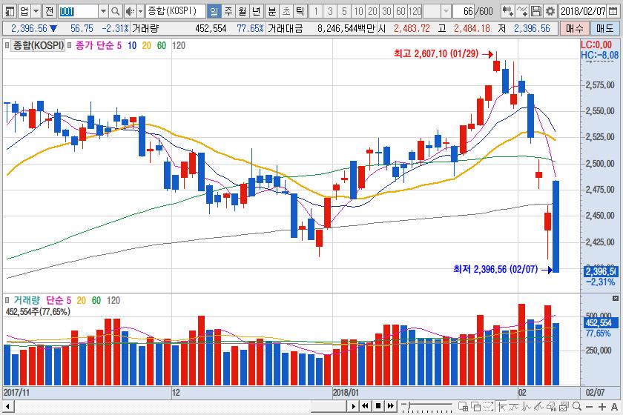Viewport: 623px width, 415px height.
Task: Toggle the left side panel icon
Action: pos(10,11)
